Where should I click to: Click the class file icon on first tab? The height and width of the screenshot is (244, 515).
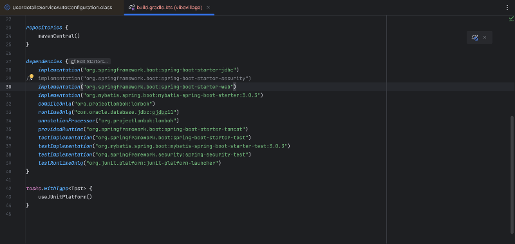tap(7, 7)
